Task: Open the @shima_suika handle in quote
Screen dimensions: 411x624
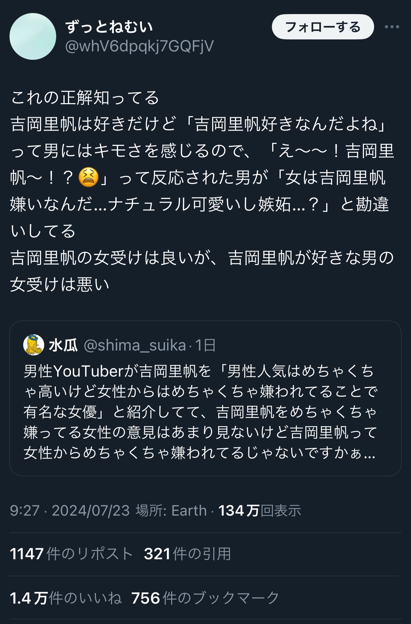Action: [135, 345]
